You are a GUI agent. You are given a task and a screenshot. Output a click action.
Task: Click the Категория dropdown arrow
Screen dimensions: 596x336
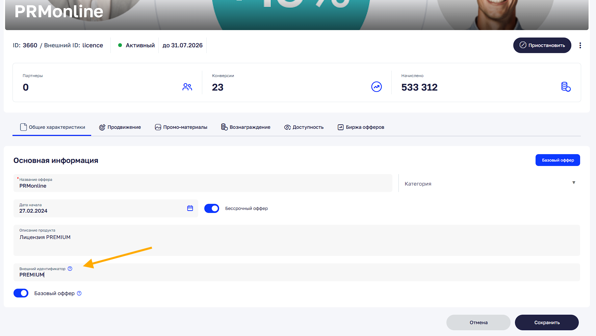(x=574, y=183)
